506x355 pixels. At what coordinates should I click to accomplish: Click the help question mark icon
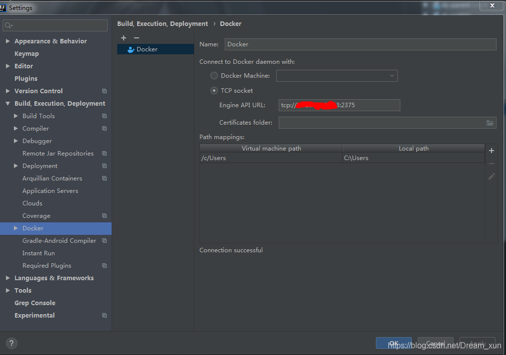click(x=11, y=343)
